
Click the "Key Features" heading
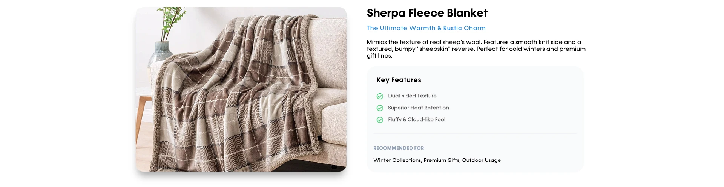click(399, 80)
